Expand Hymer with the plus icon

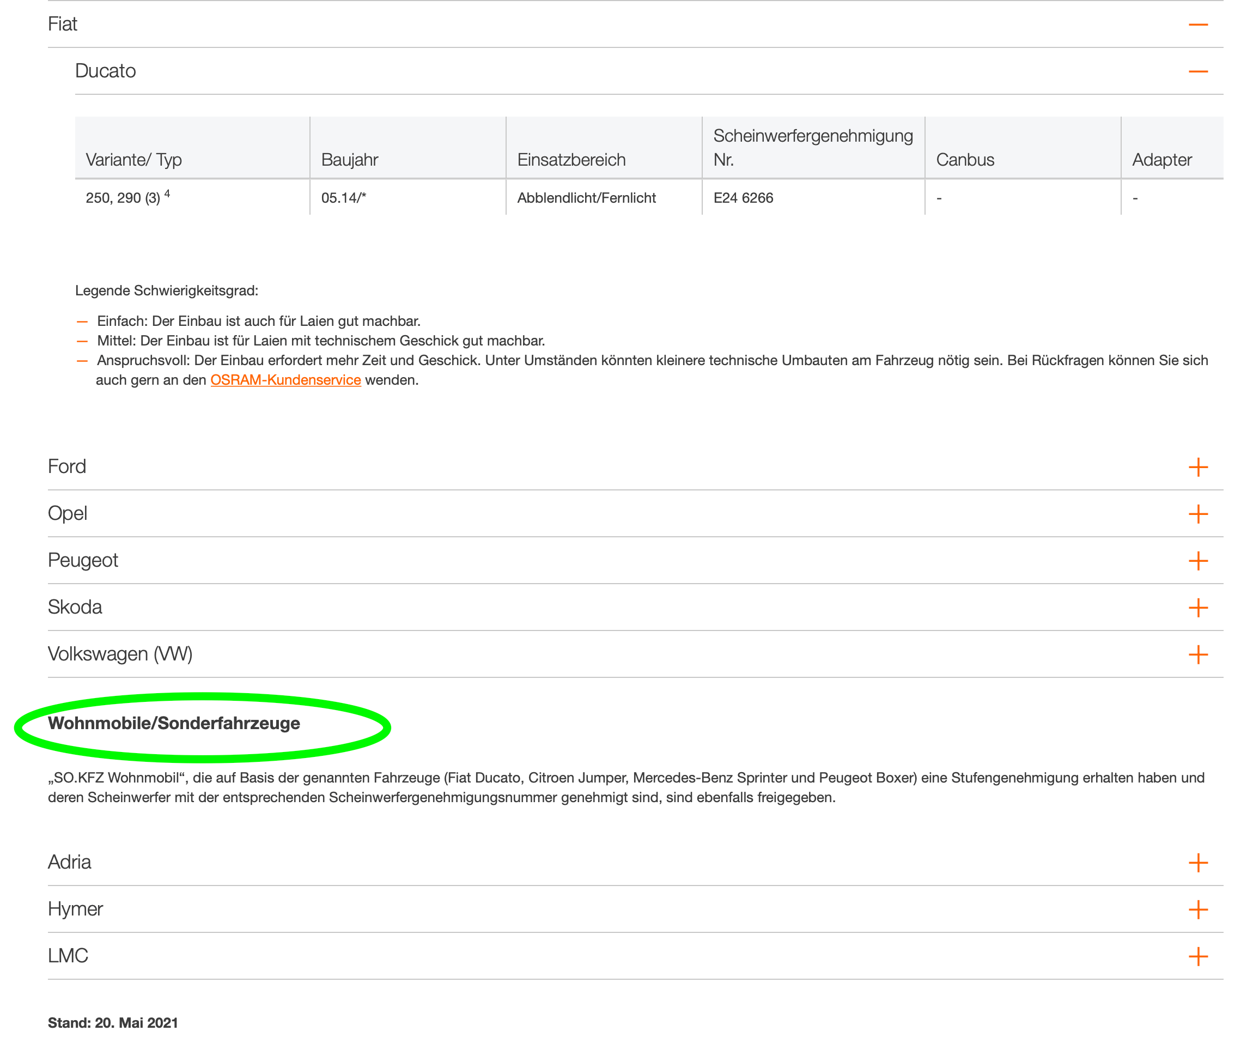1197,909
